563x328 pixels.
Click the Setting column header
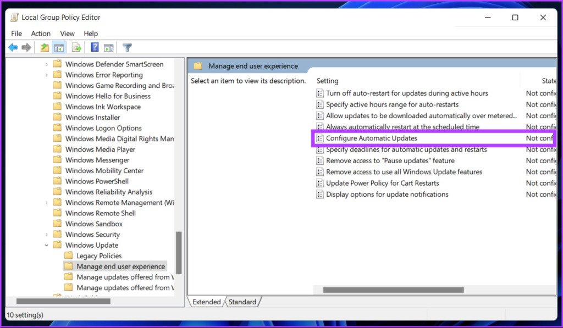click(x=328, y=81)
